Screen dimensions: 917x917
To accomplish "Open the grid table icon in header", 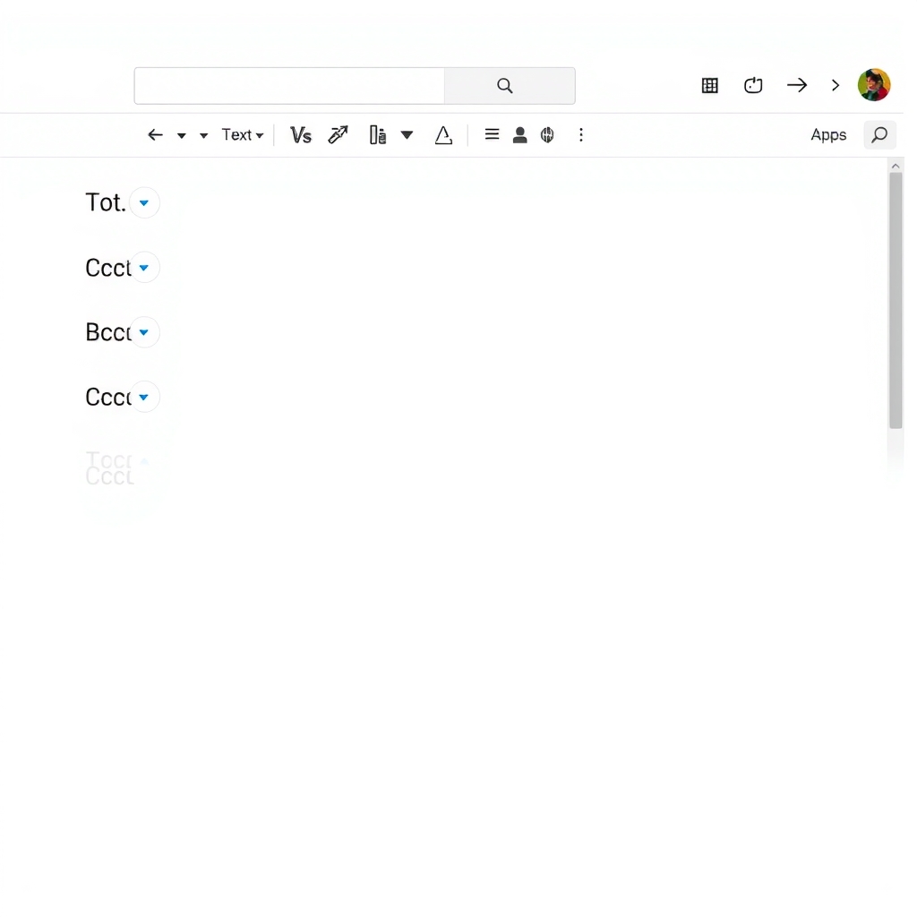I will 709,85.
